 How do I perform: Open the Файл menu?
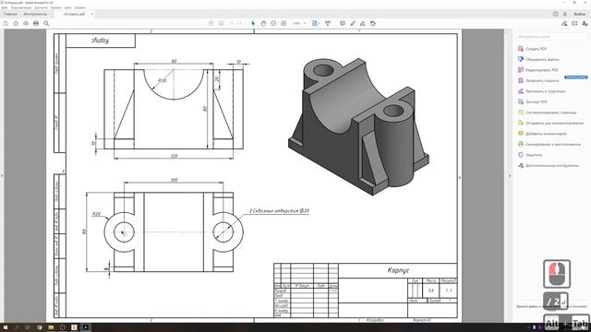tap(4, 7)
